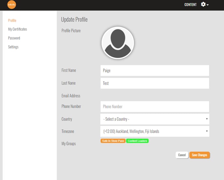This screenshot has height=180, width=224.
Task: Click the Email Address label
Action: tap(71, 96)
